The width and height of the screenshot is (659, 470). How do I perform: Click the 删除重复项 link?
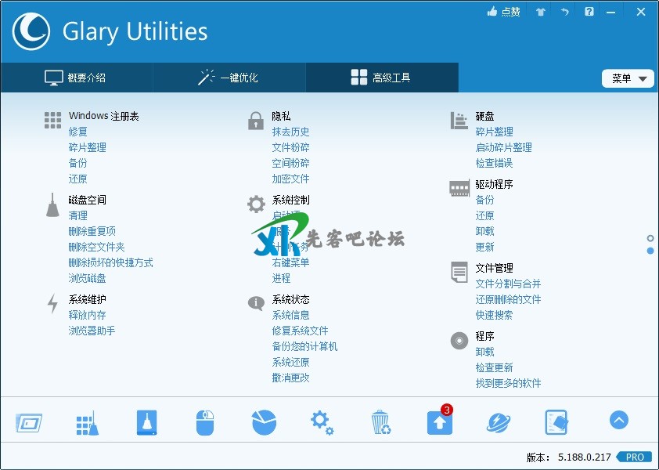[92, 231]
